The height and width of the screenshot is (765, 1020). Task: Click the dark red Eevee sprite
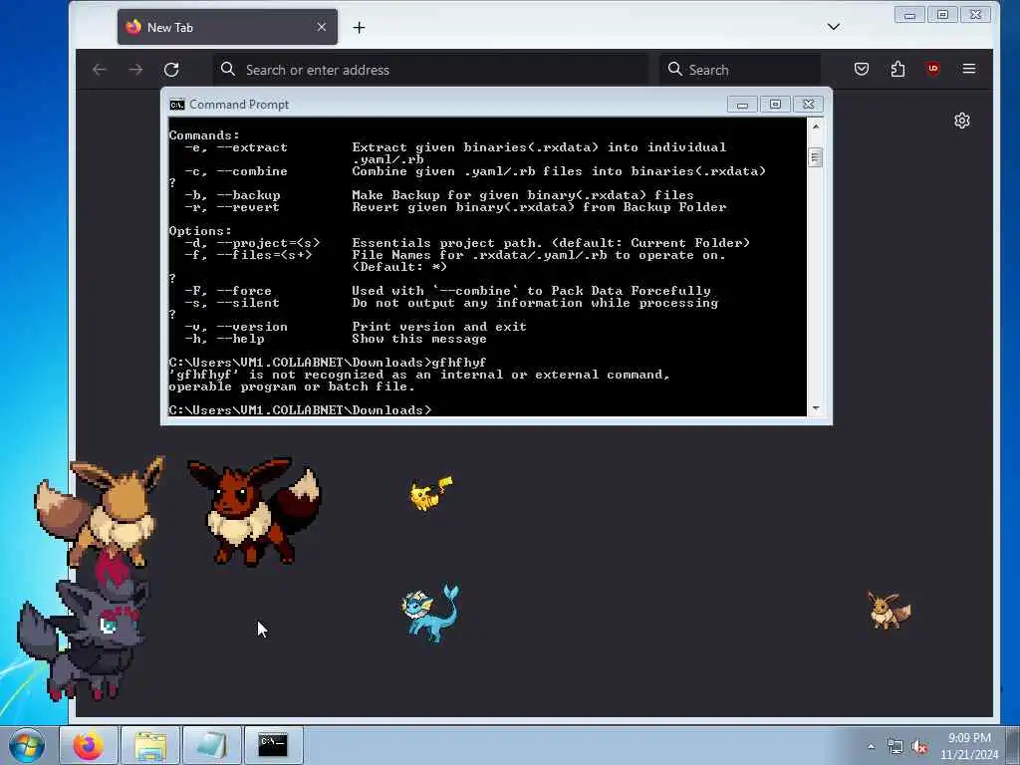click(254, 511)
